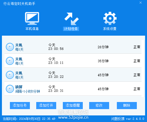This screenshot has height=122, width=147.
Task: Select the 计划任务 arrows icon
Action: [x=71, y=19]
